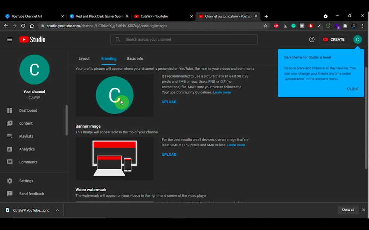
Task: Switch to the Layout tab
Action: tap(84, 59)
